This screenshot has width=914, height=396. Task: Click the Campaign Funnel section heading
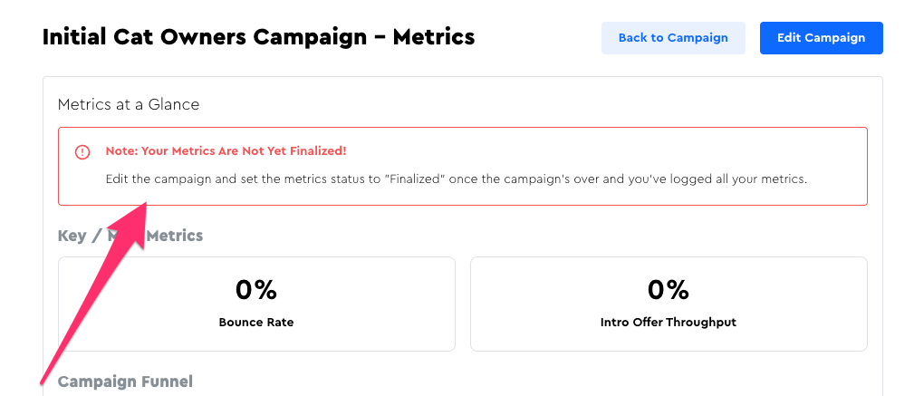125,382
